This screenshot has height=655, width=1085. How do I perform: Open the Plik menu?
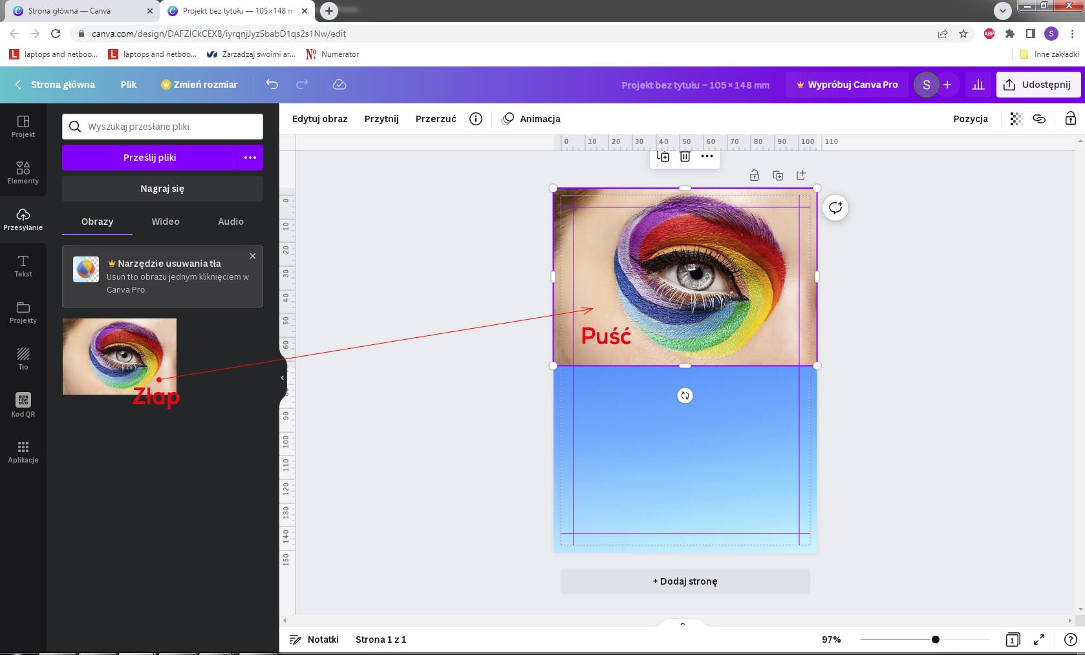pos(129,85)
